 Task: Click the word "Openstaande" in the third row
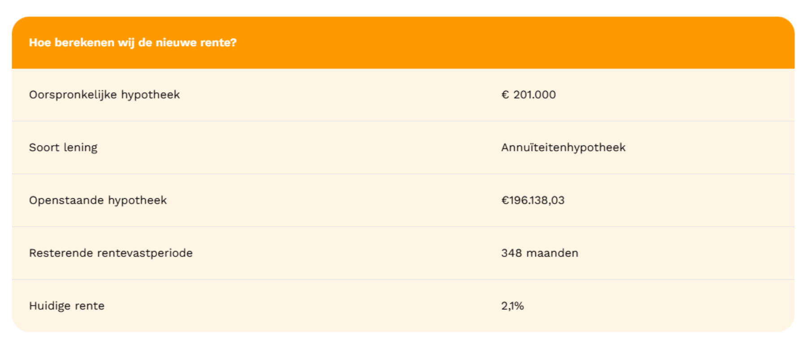[x=66, y=200]
